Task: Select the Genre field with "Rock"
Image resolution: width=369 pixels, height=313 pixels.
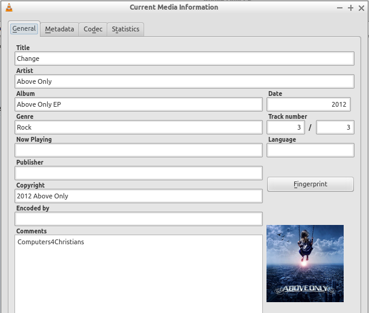Action: pos(139,127)
